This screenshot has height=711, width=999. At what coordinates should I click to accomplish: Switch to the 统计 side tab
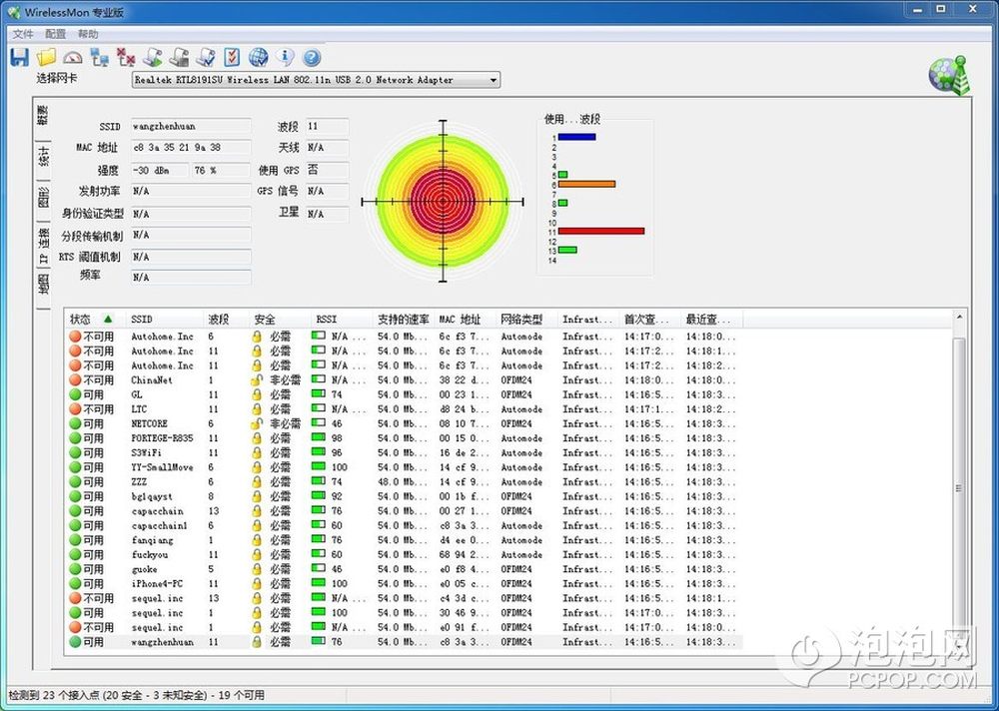pyautogui.click(x=43, y=156)
